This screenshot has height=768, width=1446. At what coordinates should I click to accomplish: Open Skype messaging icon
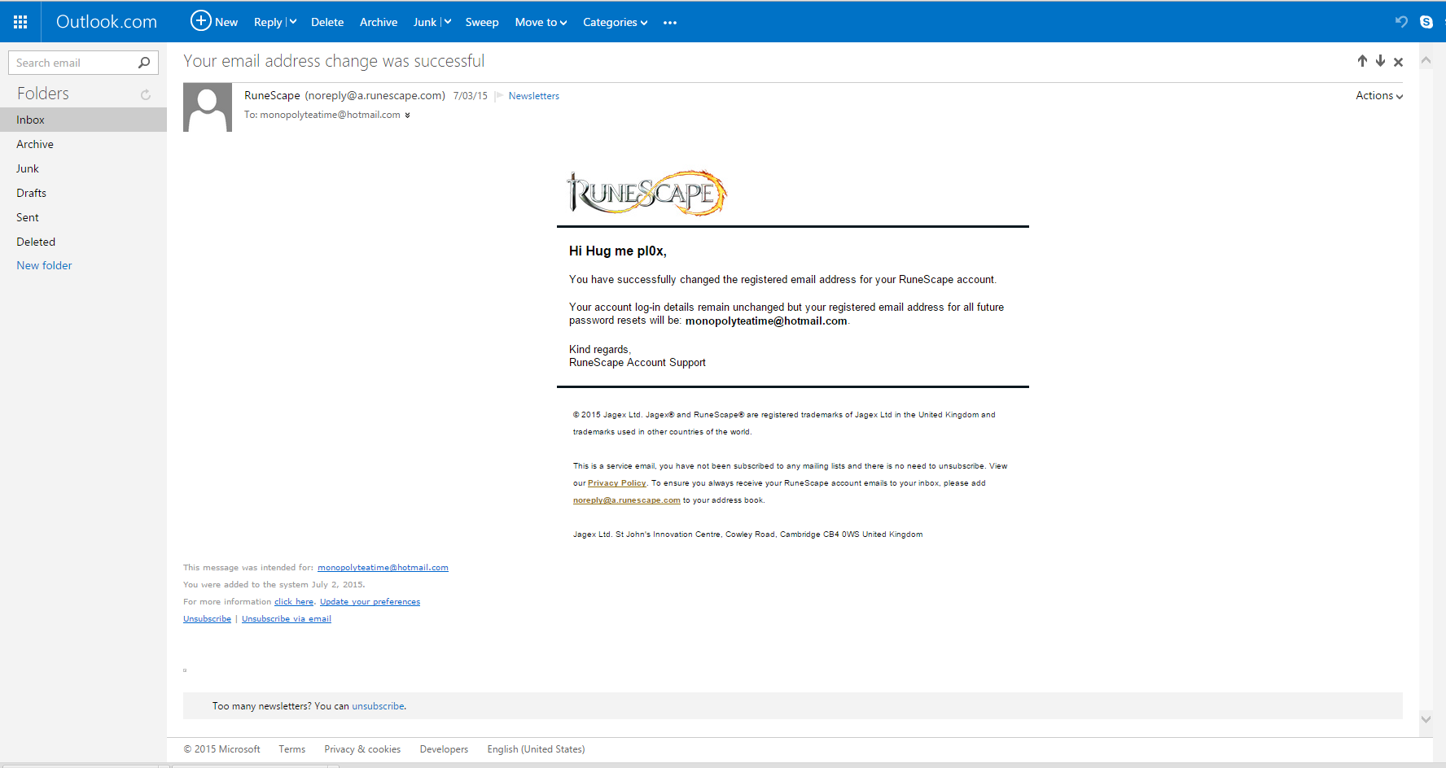[1426, 22]
